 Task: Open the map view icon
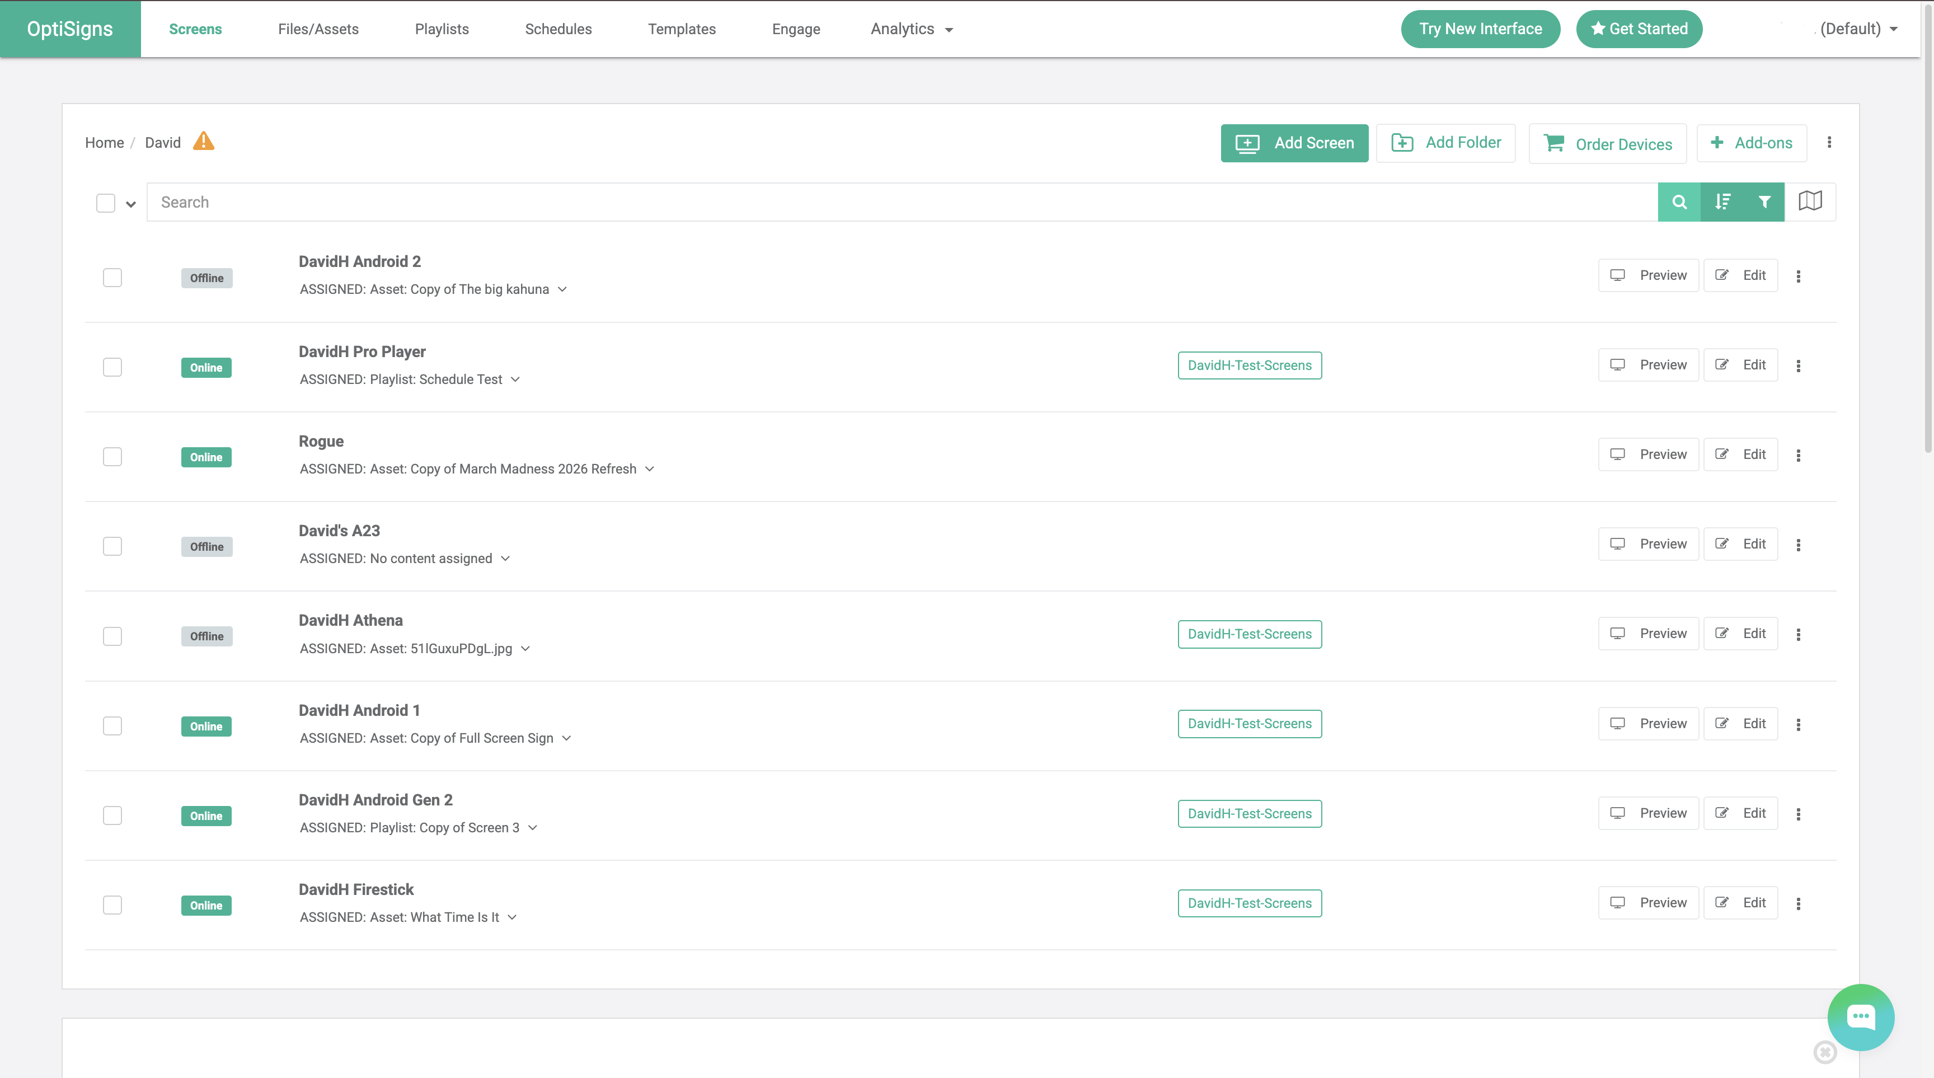point(1810,200)
